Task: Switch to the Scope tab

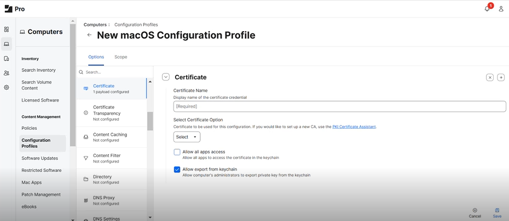Action: (120, 57)
